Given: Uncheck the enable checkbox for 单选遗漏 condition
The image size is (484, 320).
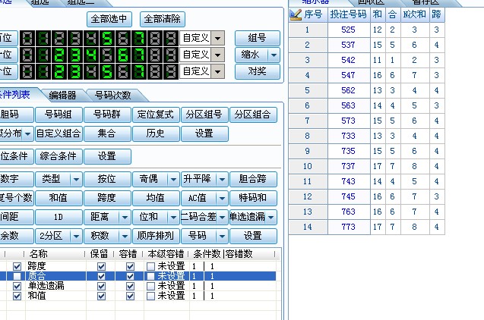Looking at the screenshot, I should pos(17,286).
